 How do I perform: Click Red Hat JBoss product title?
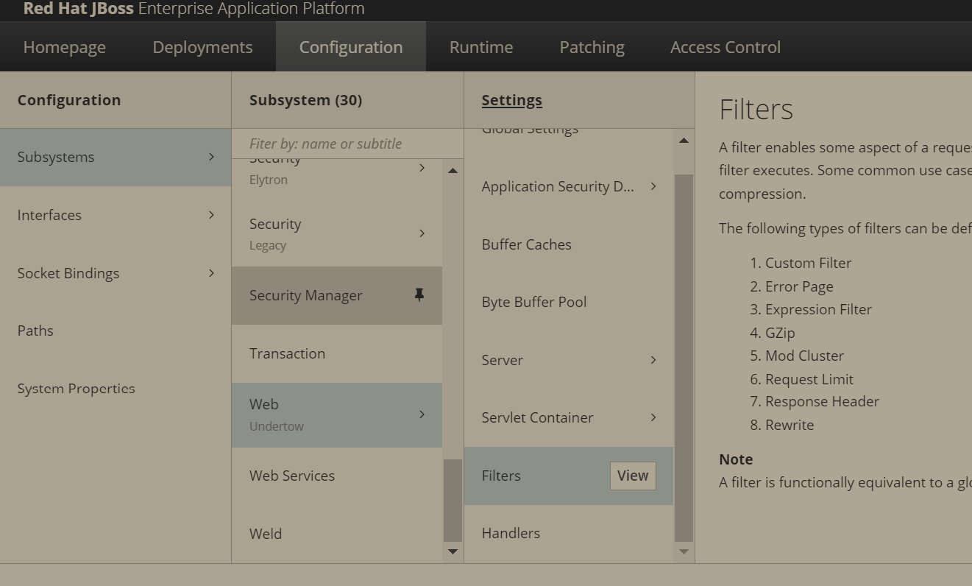[x=194, y=9]
